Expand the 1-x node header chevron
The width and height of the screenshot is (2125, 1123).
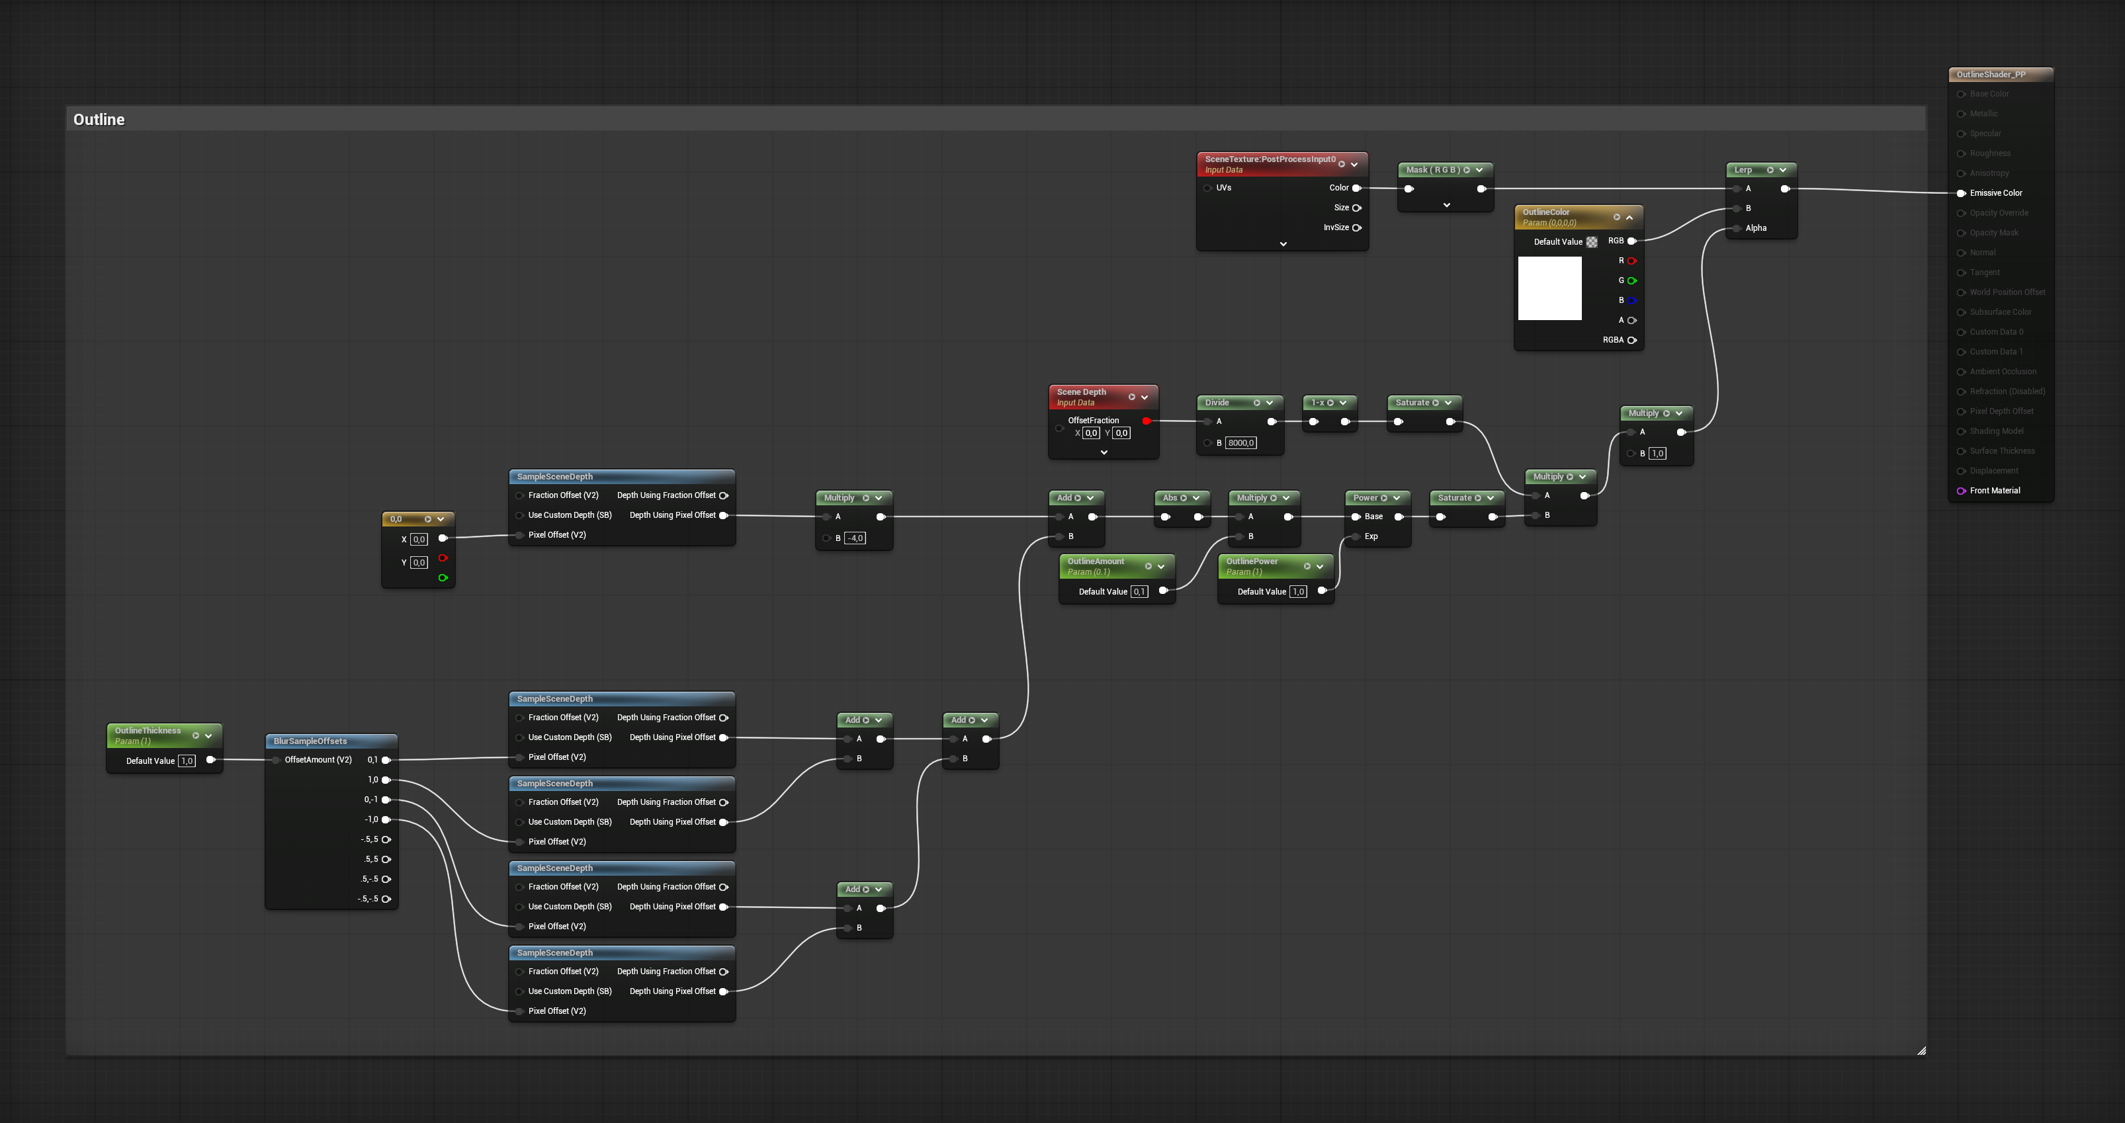pyautogui.click(x=1343, y=403)
